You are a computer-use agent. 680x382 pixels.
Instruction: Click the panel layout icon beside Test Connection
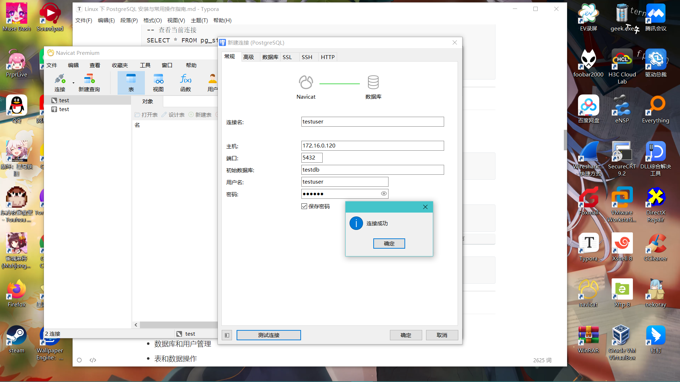tap(227, 335)
